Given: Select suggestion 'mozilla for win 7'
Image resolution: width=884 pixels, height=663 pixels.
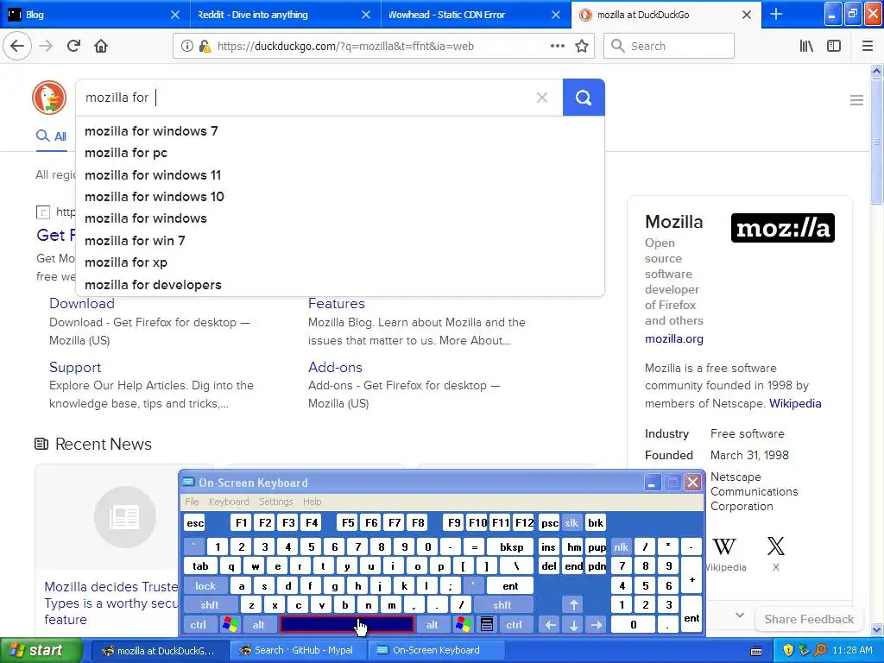Looking at the screenshot, I should pyautogui.click(x=340, y=241).
